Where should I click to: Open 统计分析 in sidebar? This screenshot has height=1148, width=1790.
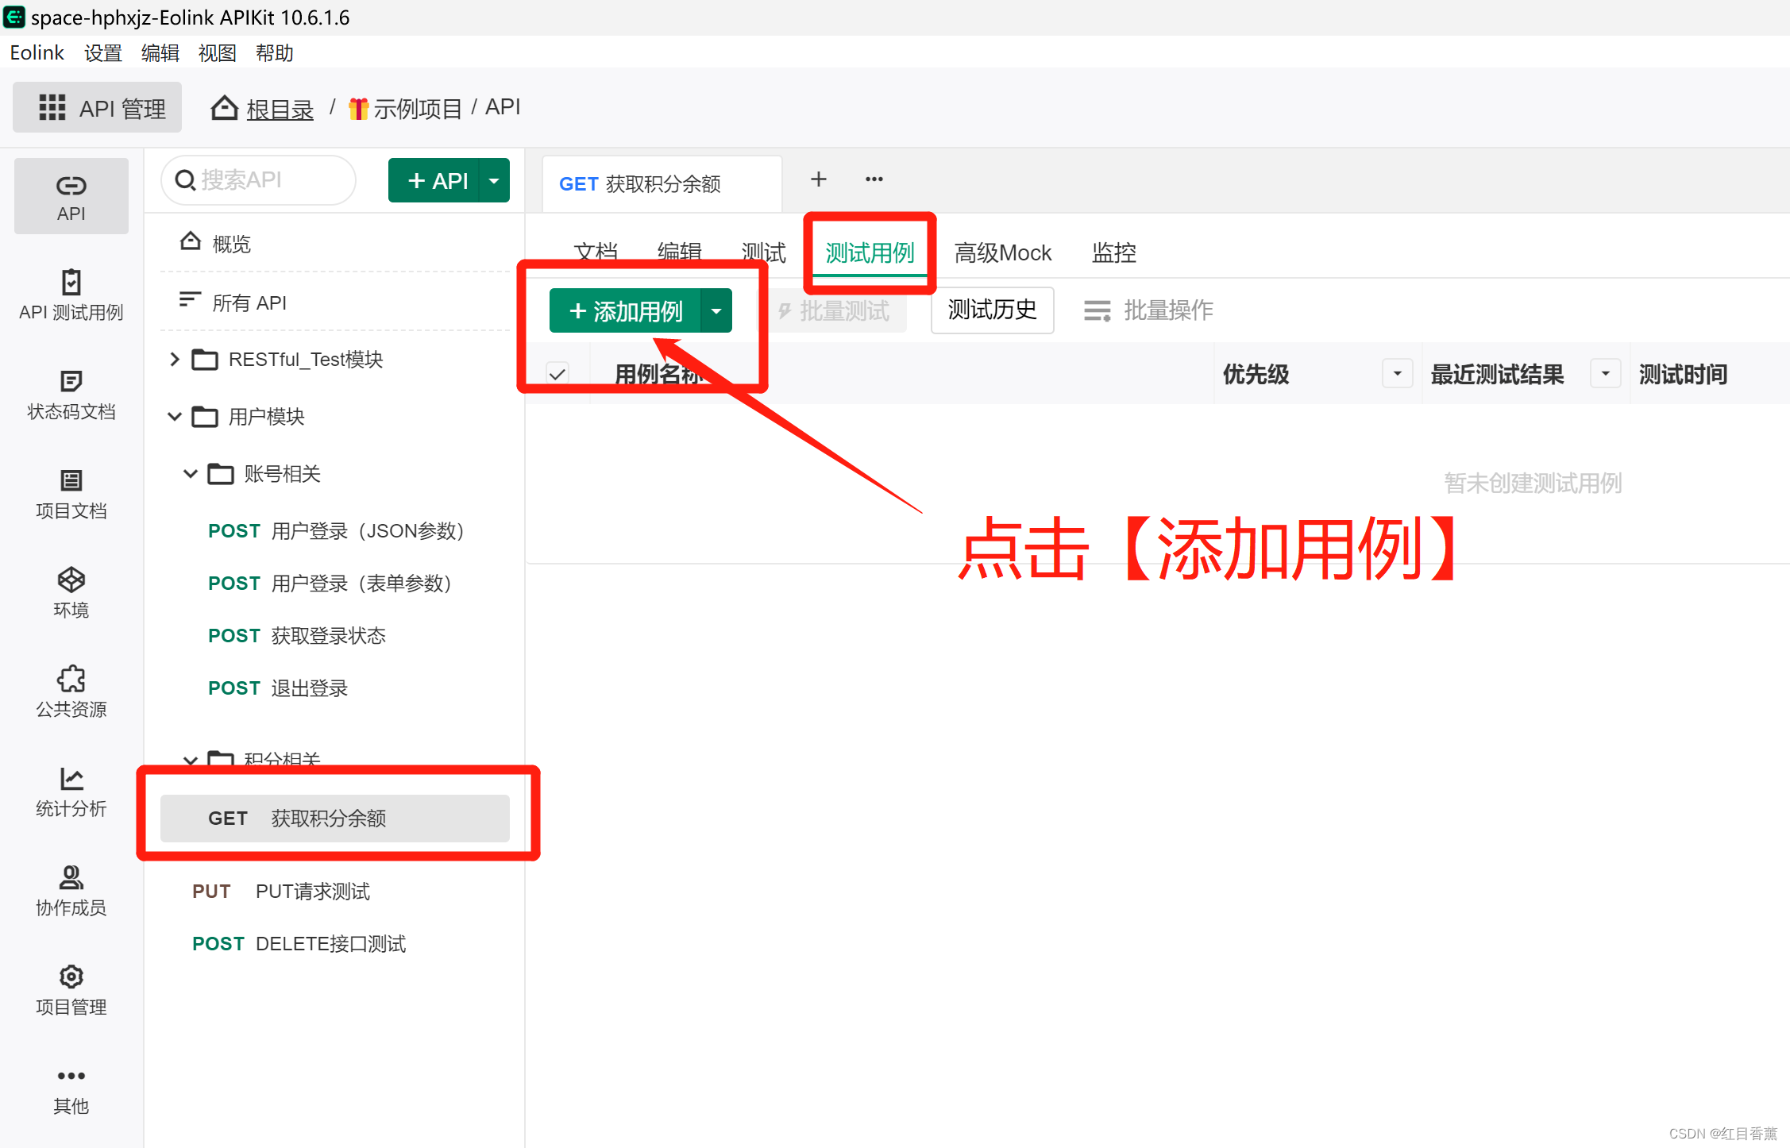click(71, 792)
